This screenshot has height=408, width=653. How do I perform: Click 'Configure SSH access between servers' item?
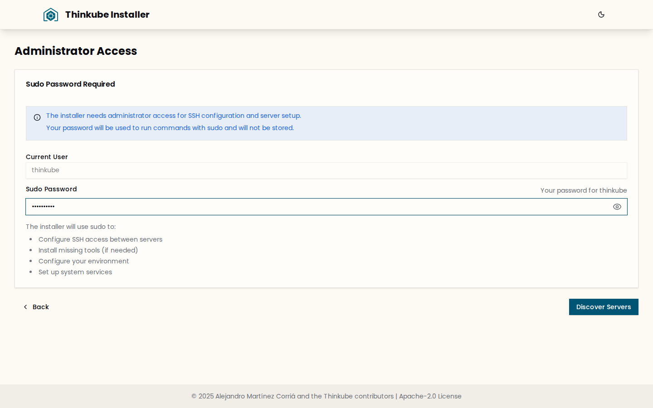click(100, 239)
